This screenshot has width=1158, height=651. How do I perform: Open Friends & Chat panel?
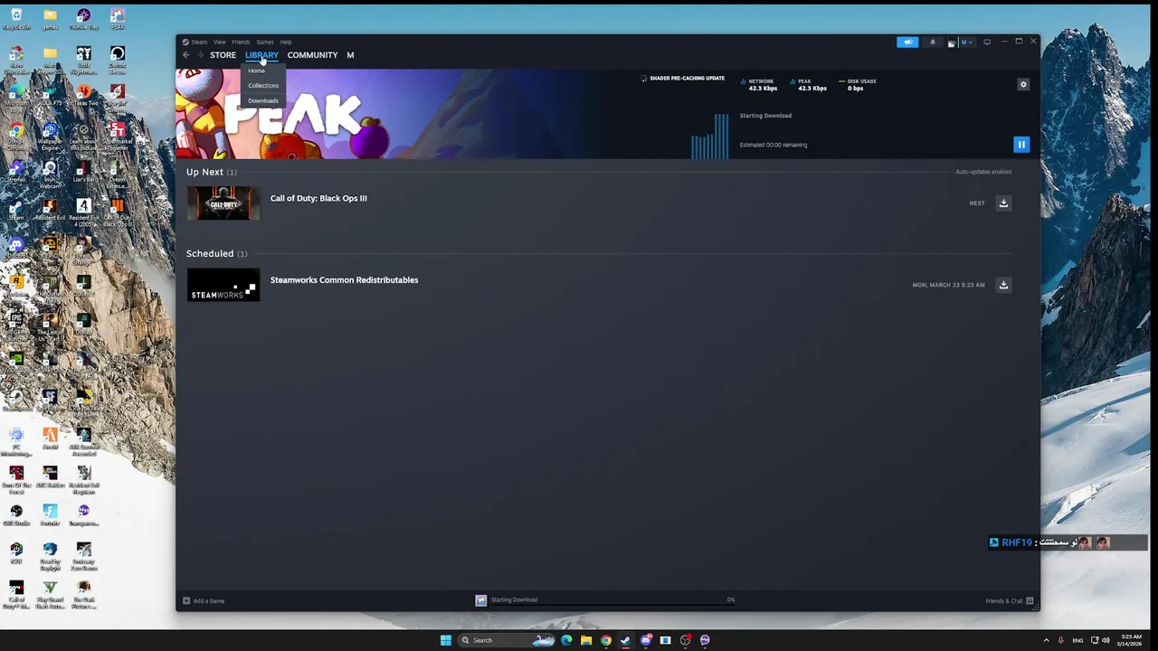1010,601
